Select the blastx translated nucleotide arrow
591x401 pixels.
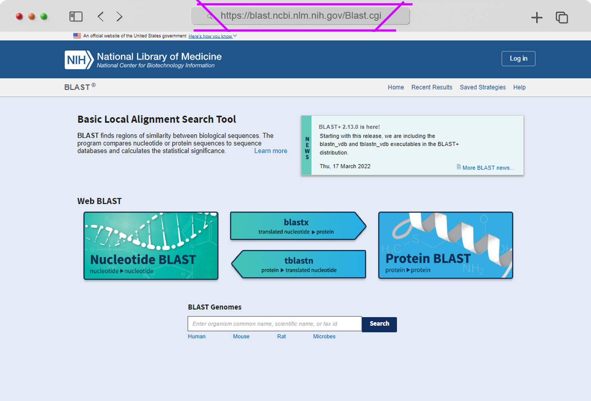[298, 226]
